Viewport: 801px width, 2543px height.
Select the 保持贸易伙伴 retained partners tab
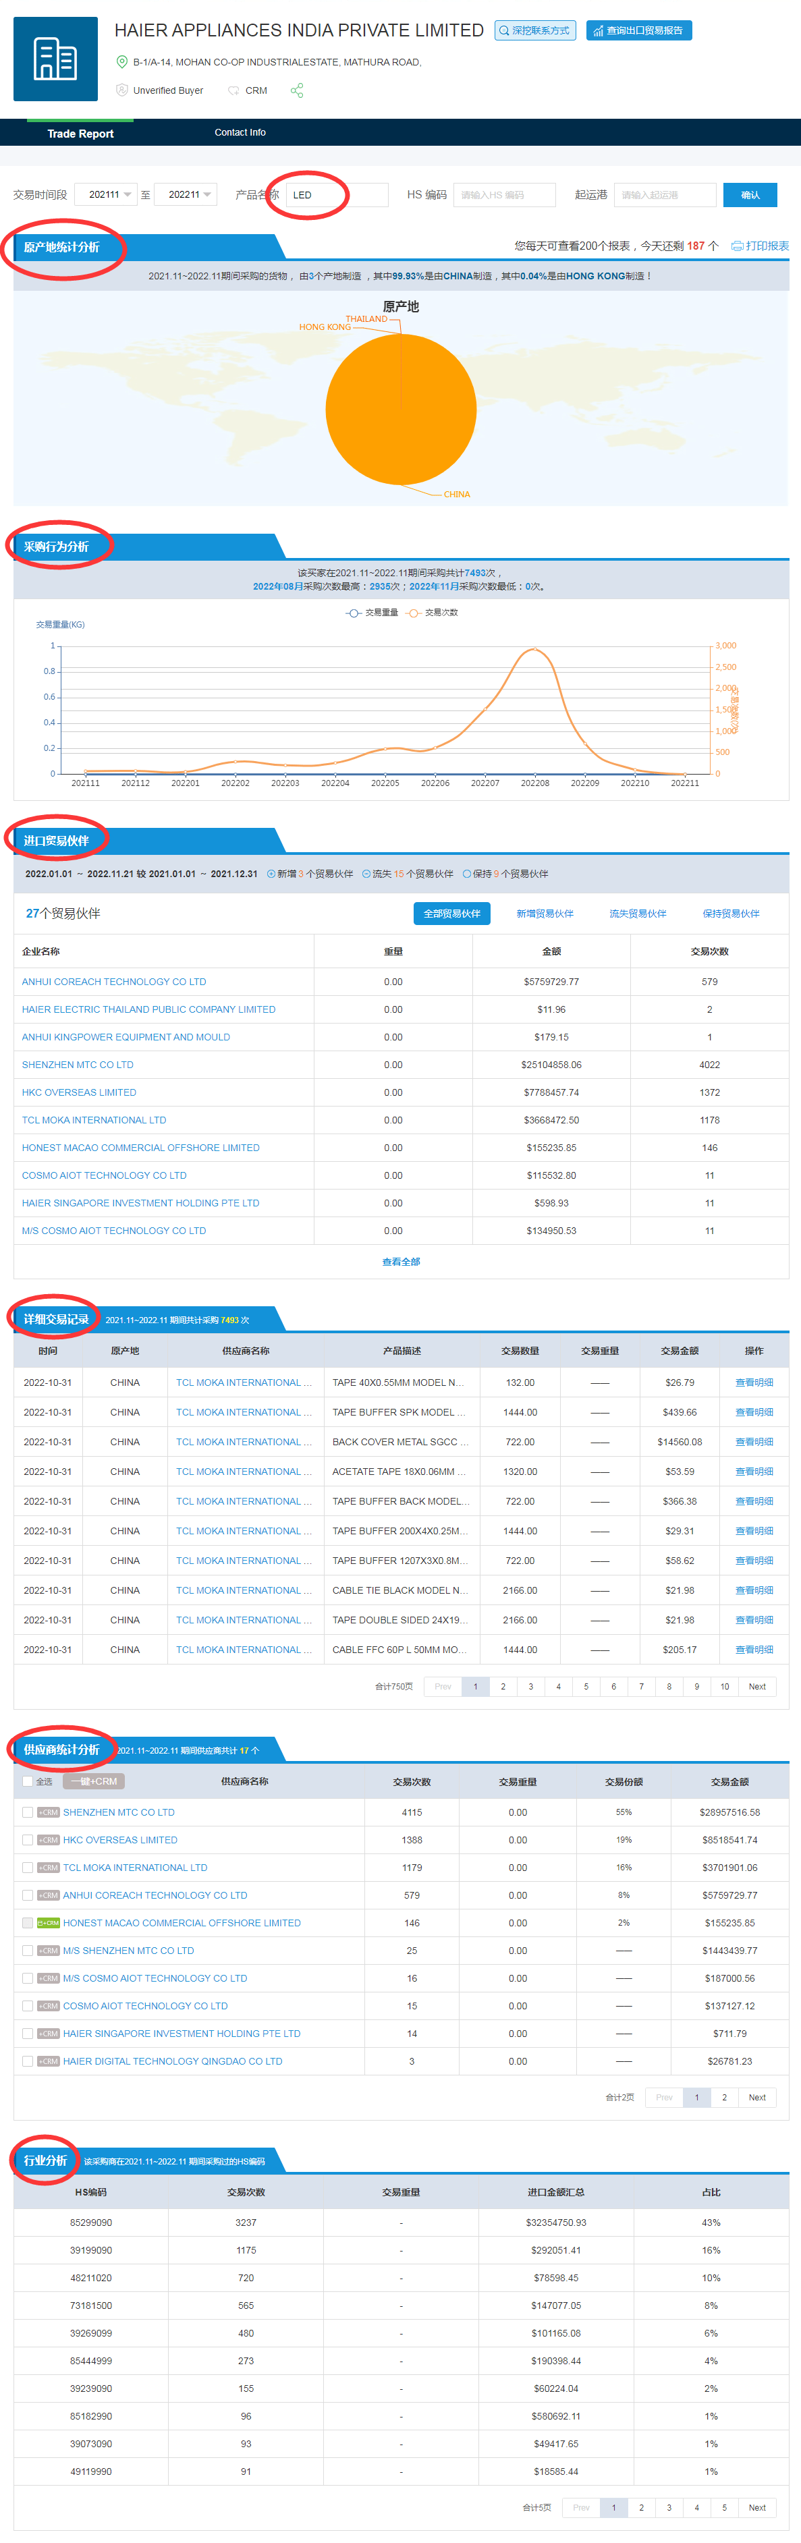[731, 914]
